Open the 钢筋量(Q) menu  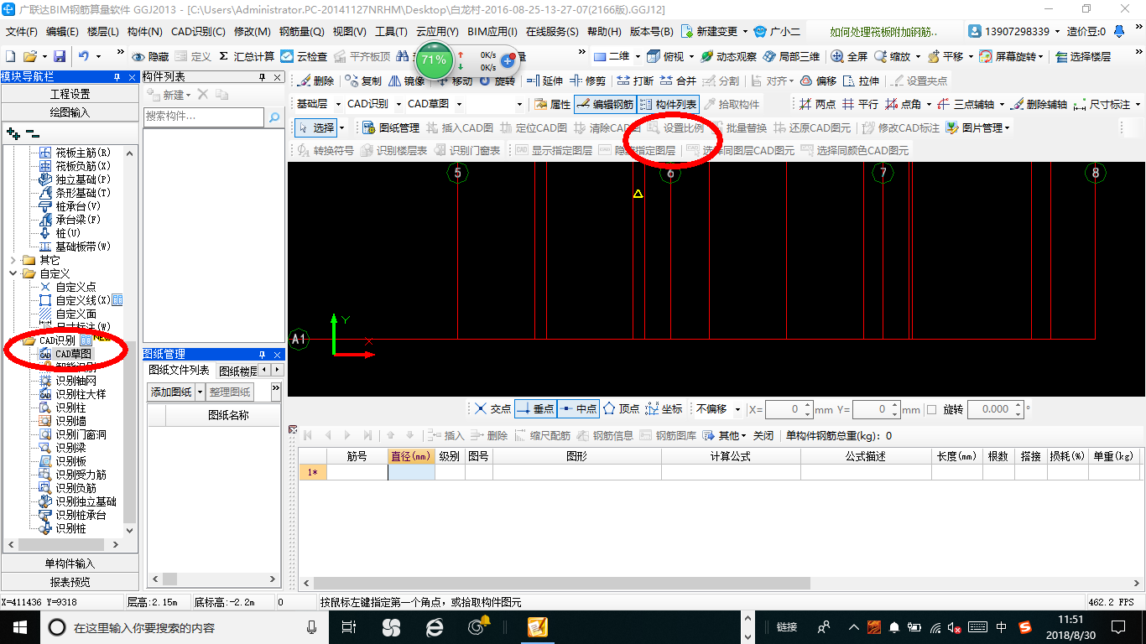[x=301, y=32]
